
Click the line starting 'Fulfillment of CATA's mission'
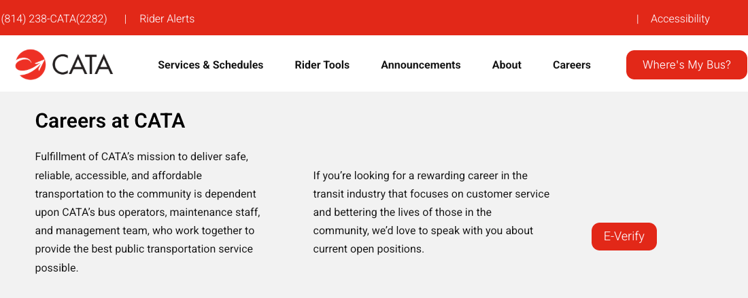[141, 157]
